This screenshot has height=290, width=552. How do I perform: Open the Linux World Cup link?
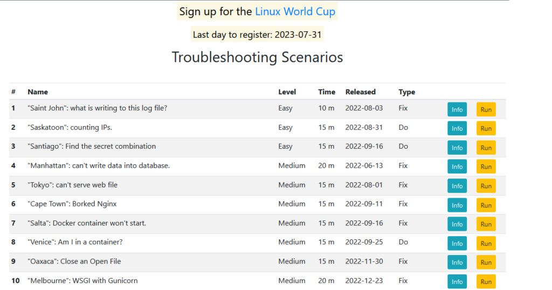coord(295,11)
